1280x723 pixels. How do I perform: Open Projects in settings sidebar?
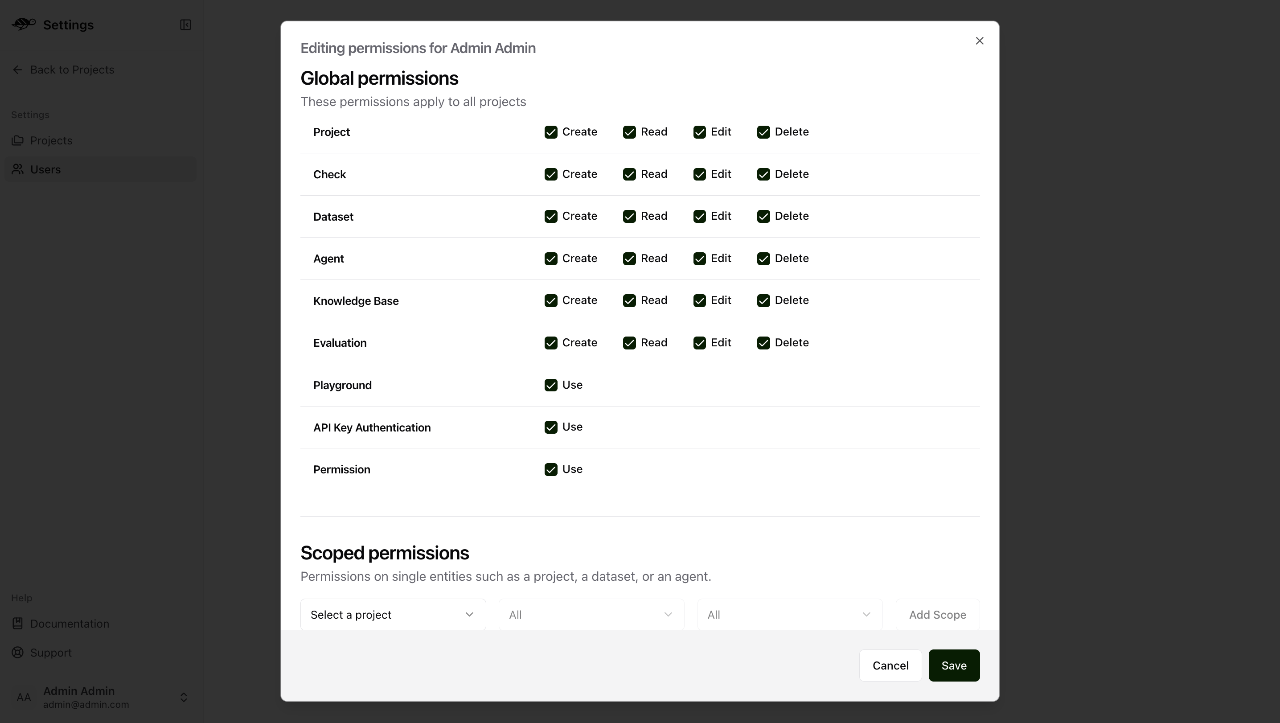click(x=101, y=140)
